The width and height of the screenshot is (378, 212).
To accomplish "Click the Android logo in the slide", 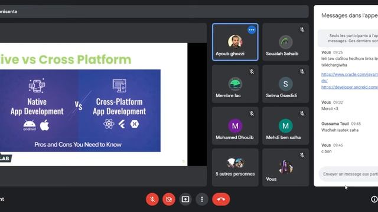I will (30, 125).
